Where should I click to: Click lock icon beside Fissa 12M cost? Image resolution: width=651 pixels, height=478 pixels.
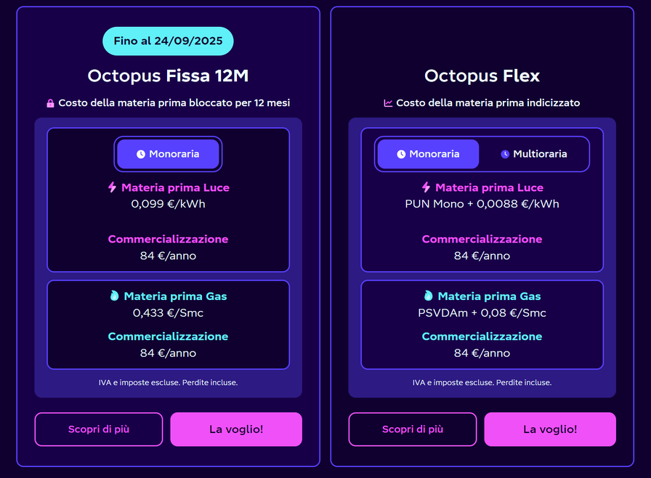pyautogui.click(x=50, y=103)
